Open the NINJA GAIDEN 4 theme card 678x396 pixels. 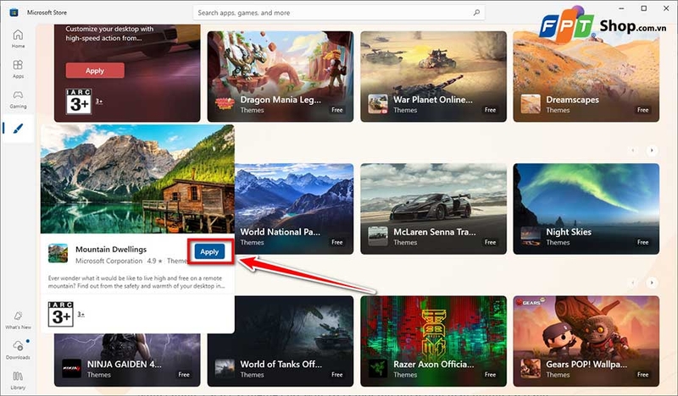[127, 360]
